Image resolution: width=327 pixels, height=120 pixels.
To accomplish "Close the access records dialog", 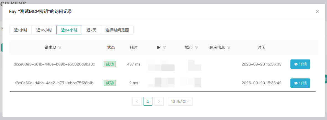I will [317, 12].
